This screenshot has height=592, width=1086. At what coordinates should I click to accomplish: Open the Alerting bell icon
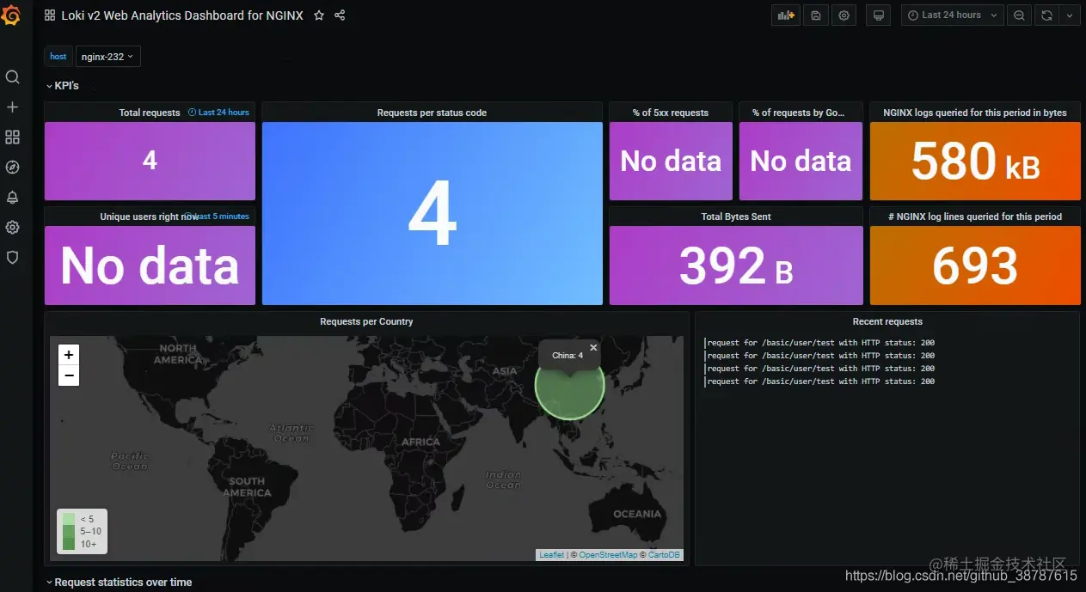[12, 198]
